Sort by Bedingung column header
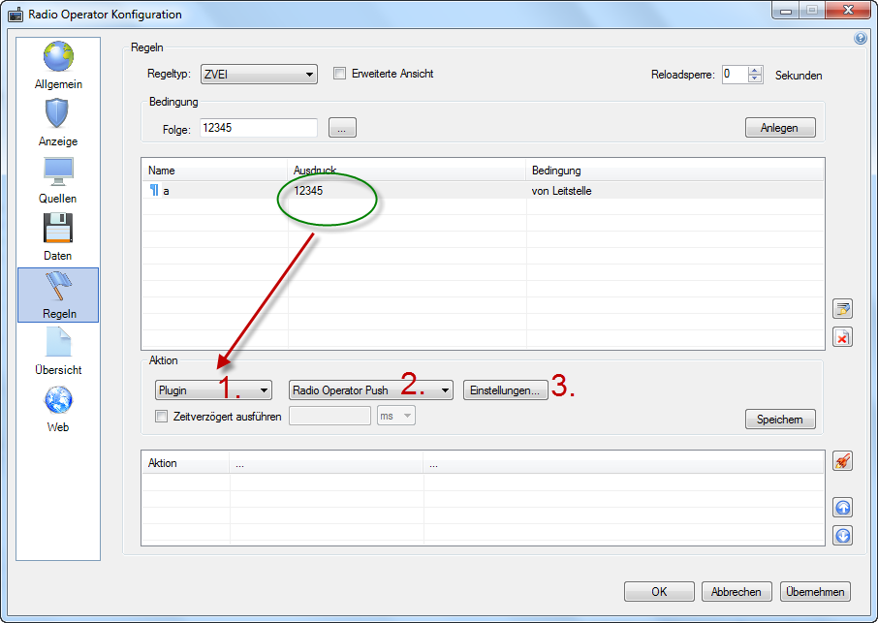Viewport: 878px width, 623px height. 675,171
